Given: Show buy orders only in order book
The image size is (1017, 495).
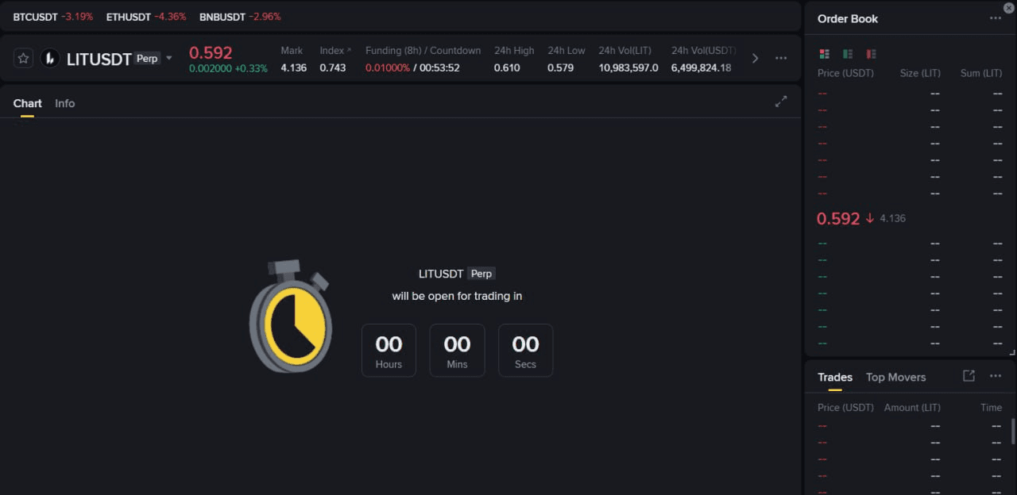Looking at the screenshot, I should (848, 54).
